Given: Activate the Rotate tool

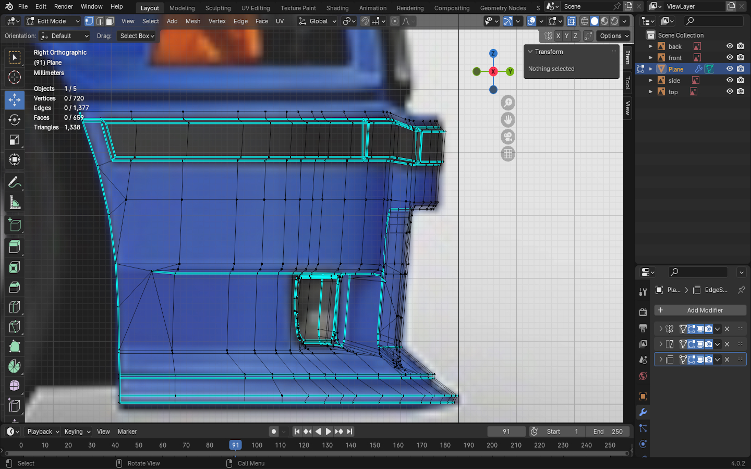Looking at the screenshot, I should coord(15,119).
